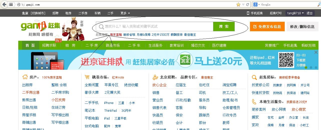The image size is (321, 130).
Task: Open the 医疗健康 navigation tab
Action: coord(219,45)
